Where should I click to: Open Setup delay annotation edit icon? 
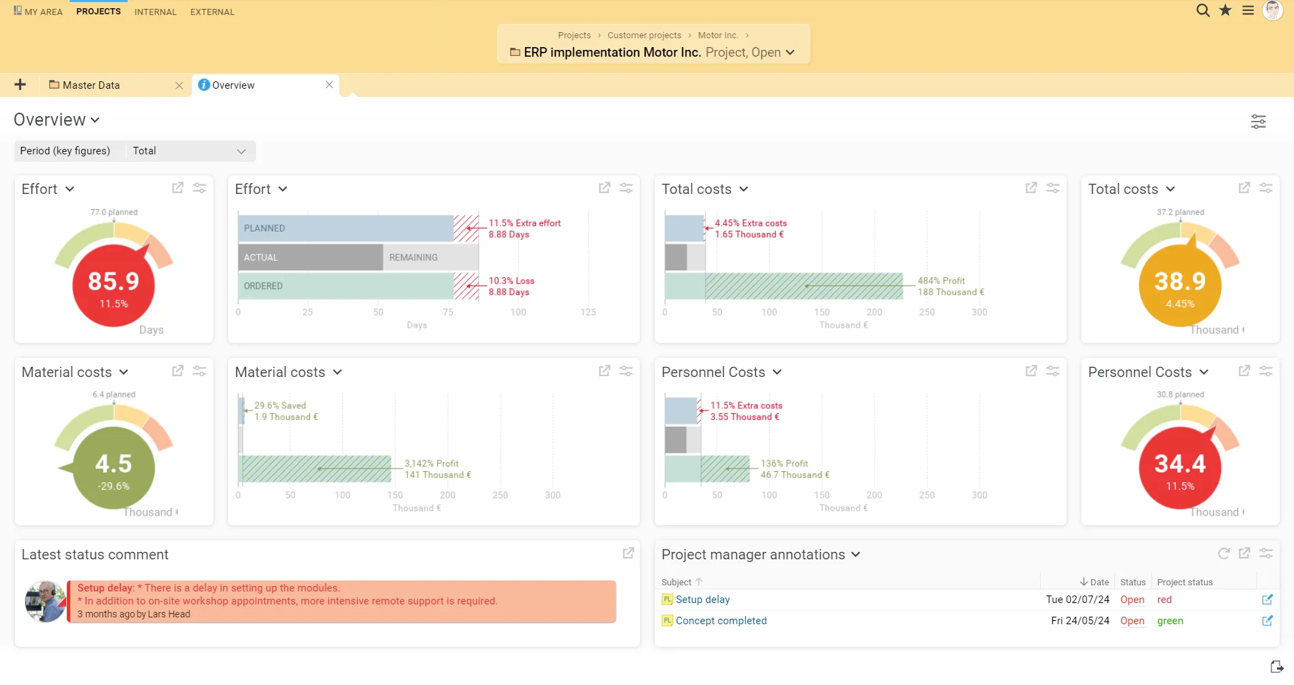pyautogui.click(x=1267, y=600)
